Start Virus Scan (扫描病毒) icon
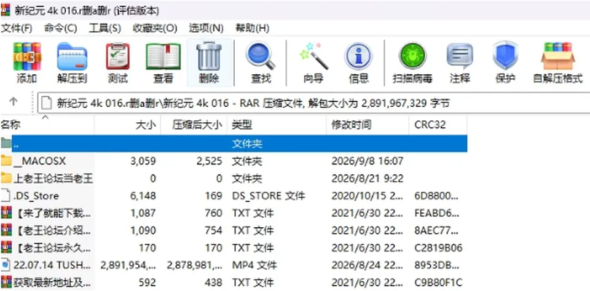 click(412, 56)
